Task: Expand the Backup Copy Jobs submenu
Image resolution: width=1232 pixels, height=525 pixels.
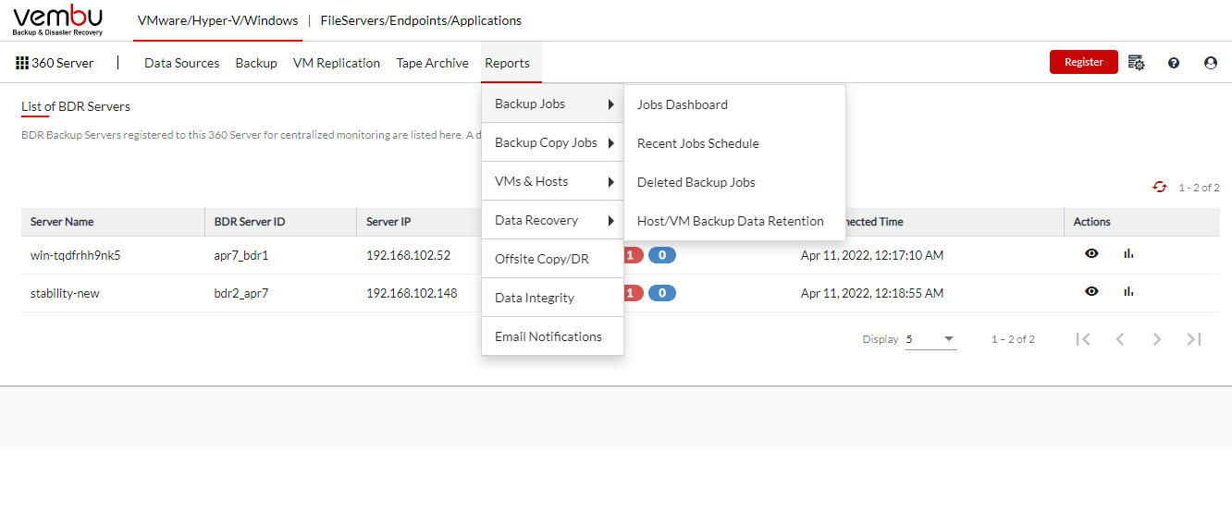Action: (553, 142)
